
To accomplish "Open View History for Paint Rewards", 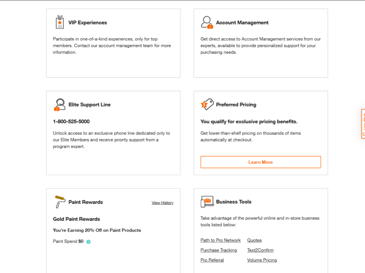I will coord(162,203).
